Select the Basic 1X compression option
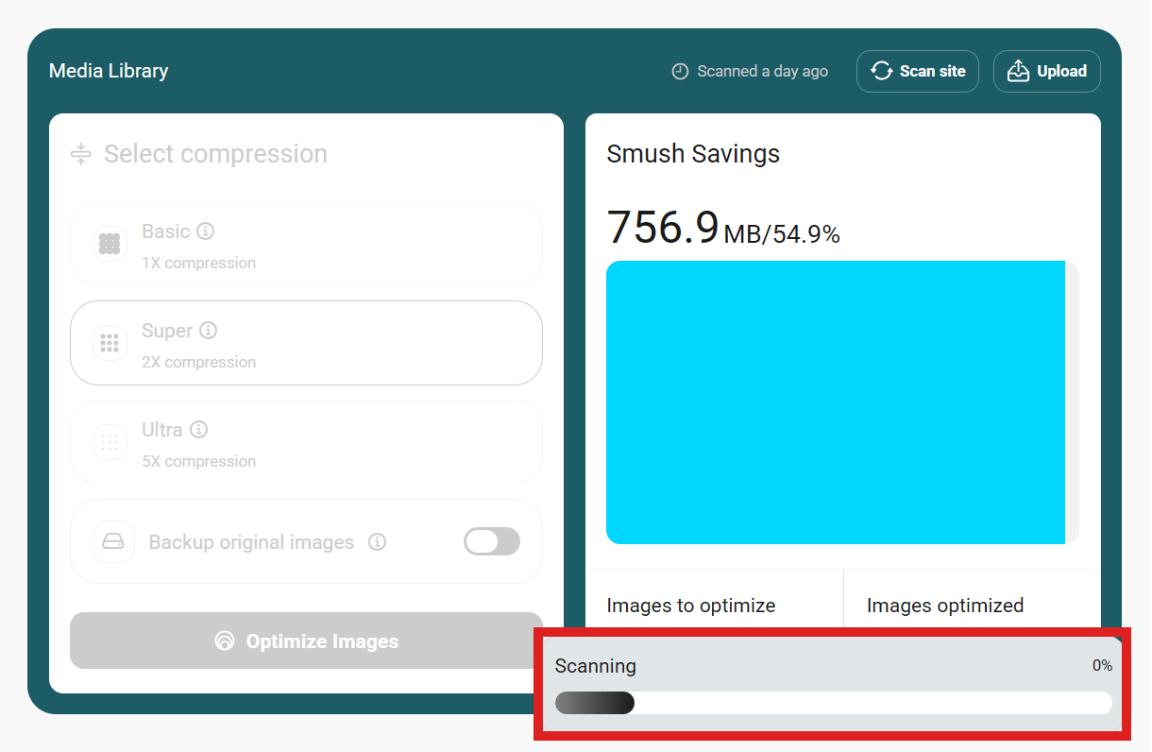1152x752 pixels. pos(306,244)
